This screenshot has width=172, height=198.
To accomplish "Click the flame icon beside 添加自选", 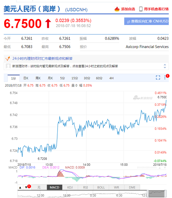I will pos(117,9).
